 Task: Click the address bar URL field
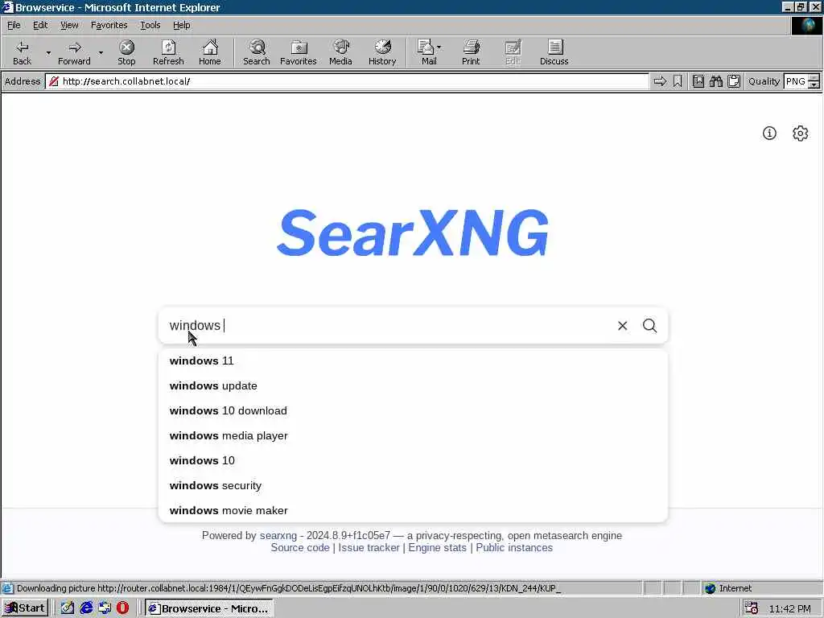(x=347, y=81)
